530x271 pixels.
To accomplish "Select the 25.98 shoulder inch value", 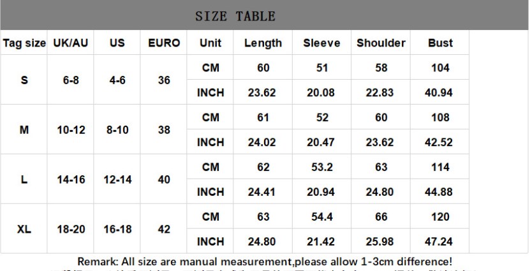I will click(381, 242).
